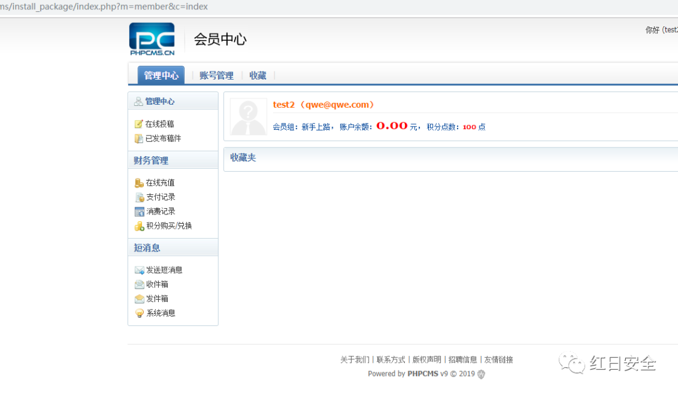Click the consumption records table icon
Screen dimensions: 678x393
(139, 212)
